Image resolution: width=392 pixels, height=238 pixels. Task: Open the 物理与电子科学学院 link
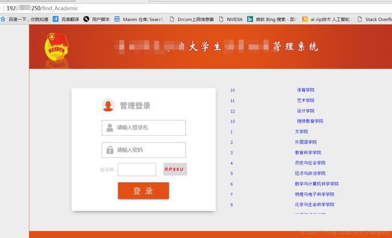(314, 194)
